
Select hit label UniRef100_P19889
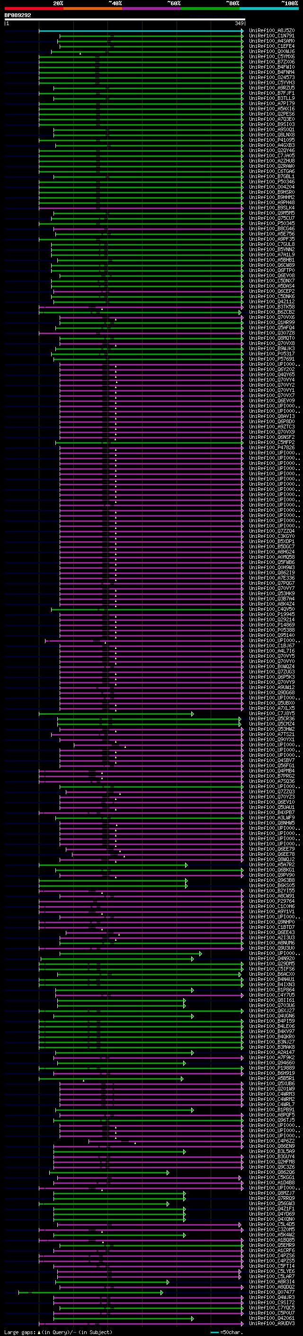(272, 1068)
